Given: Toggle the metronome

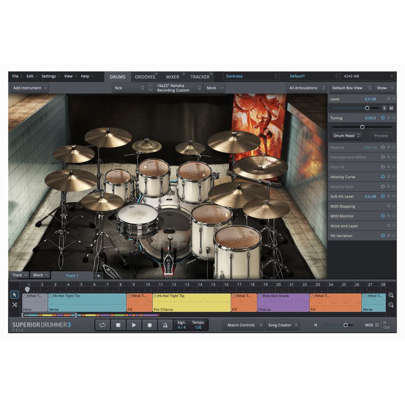Looking at the screenshot, I should click(165, 325).
